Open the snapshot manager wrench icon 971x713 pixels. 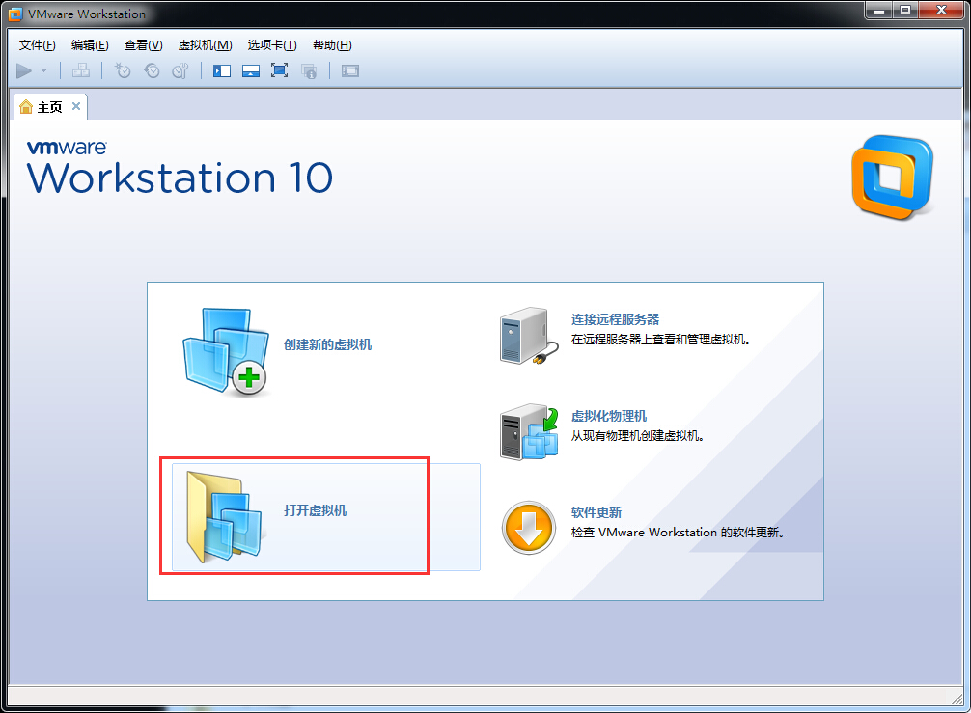coord(180,71)
